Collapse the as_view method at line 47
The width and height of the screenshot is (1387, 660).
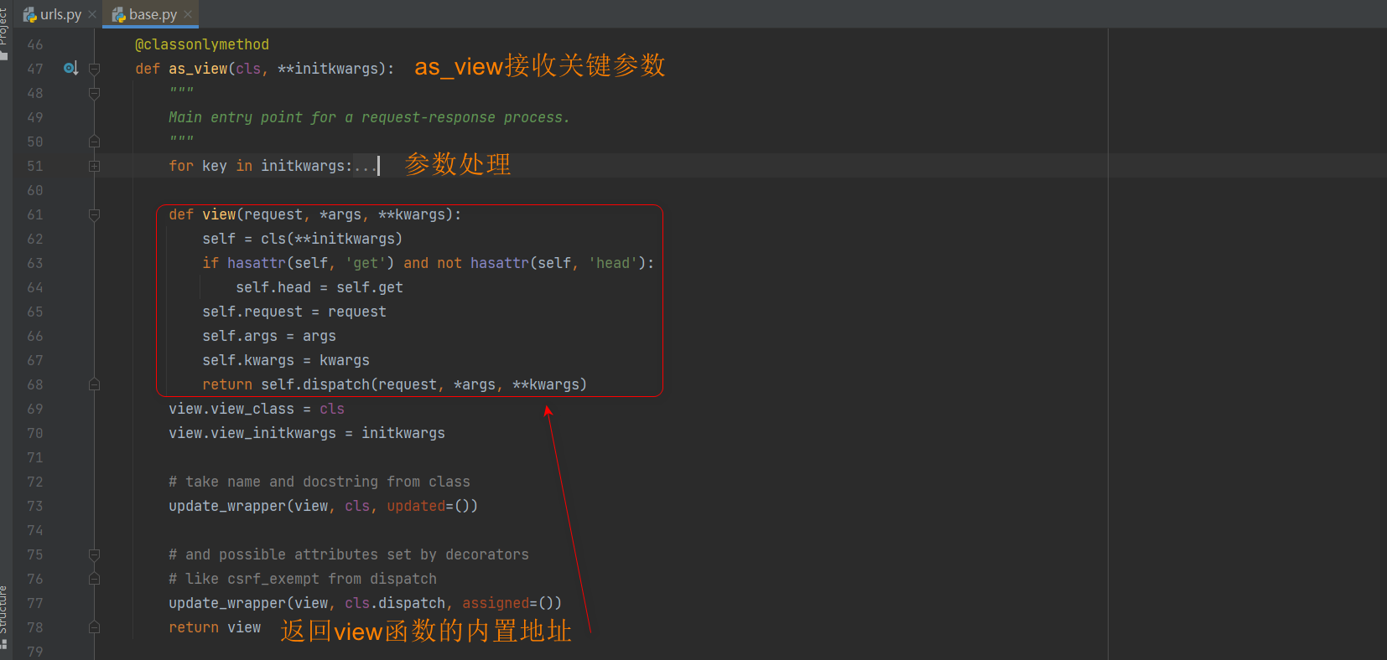(x=94, y=69)
